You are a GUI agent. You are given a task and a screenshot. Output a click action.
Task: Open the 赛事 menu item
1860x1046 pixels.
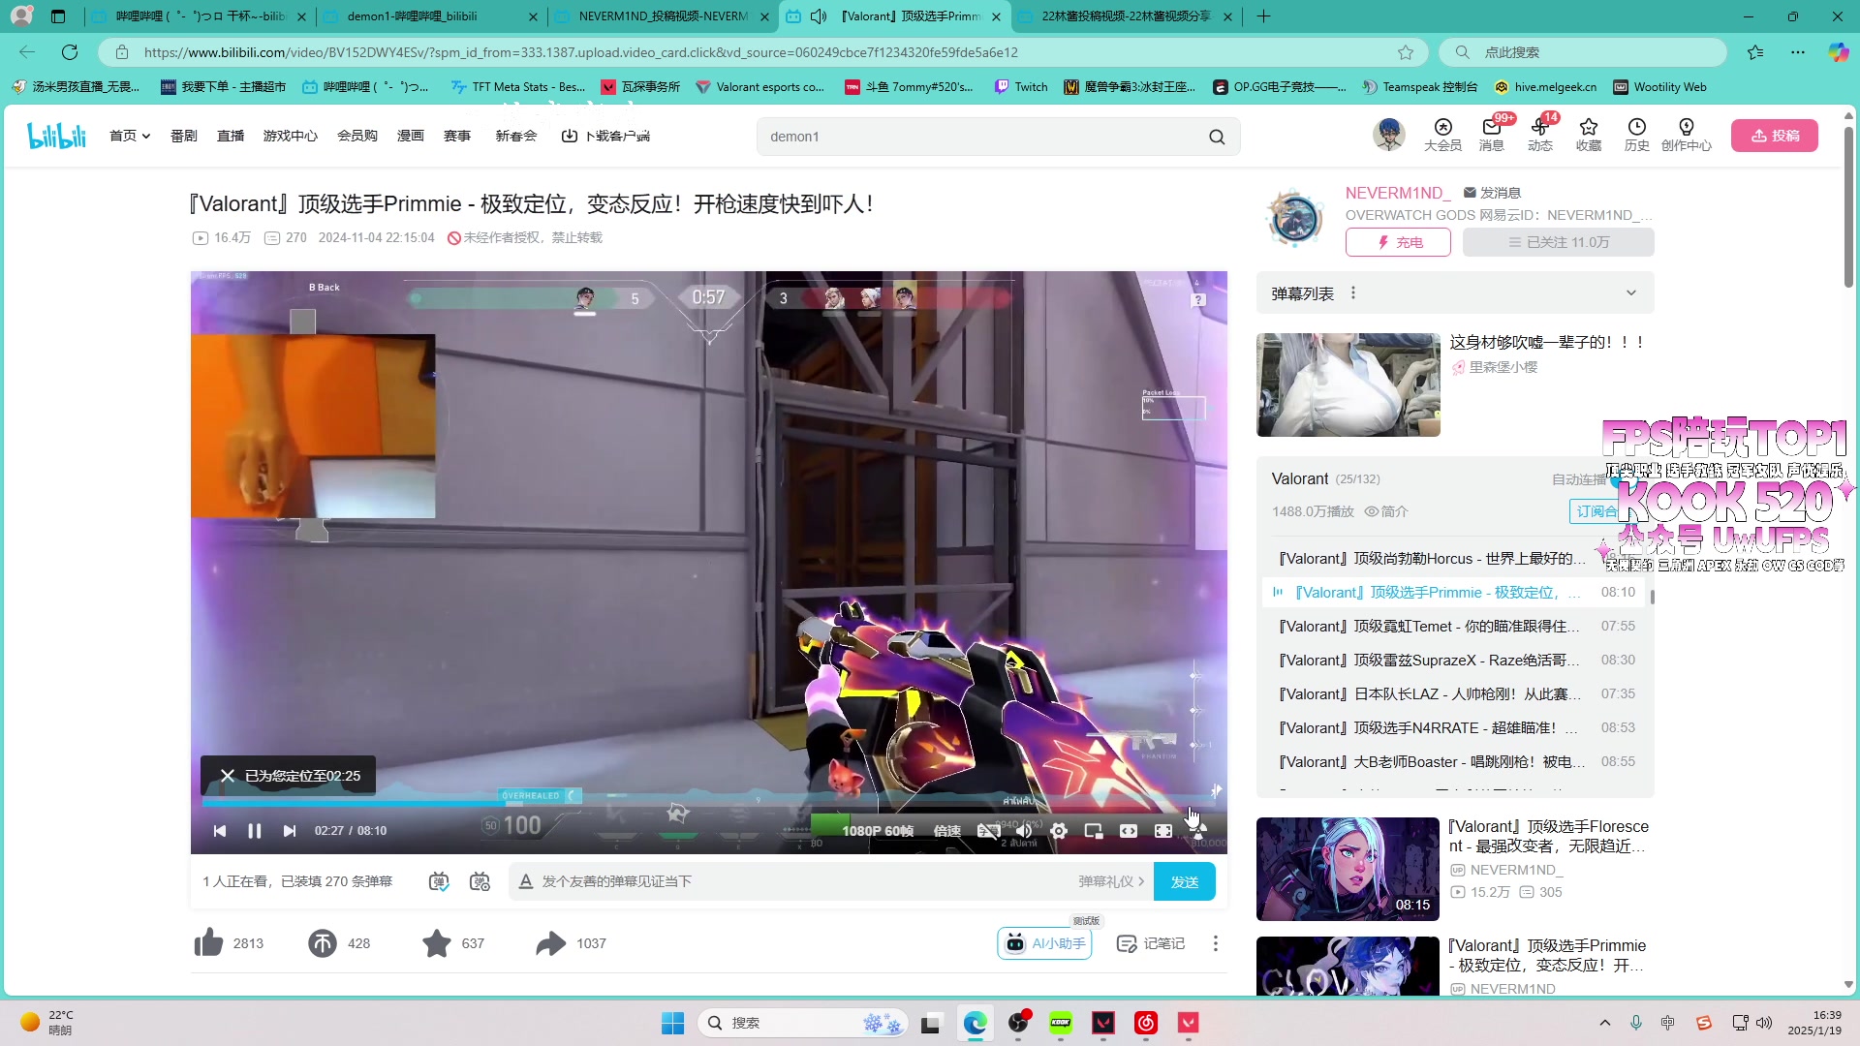click(x=457, y=136)
